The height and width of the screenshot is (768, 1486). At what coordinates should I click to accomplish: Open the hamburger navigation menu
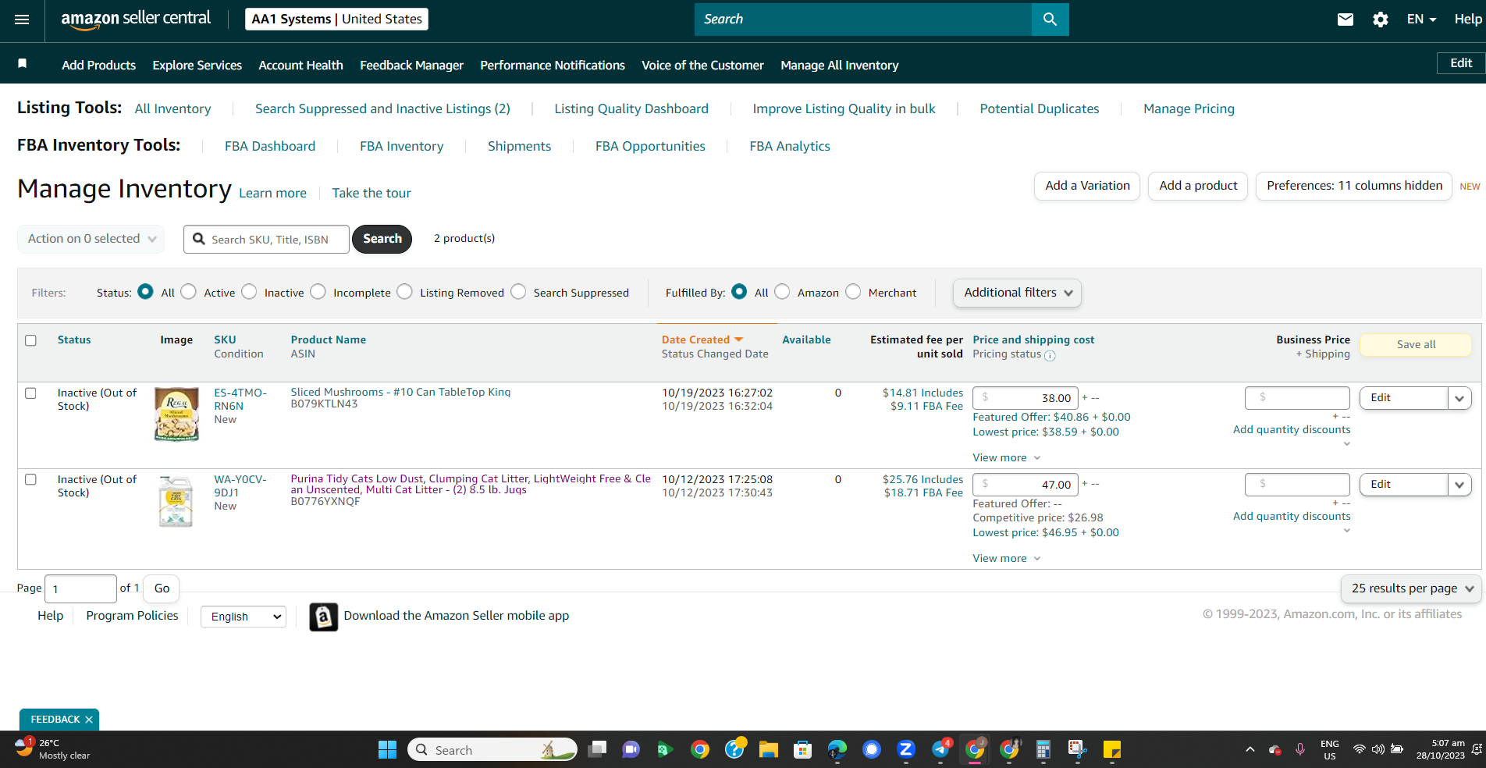pyautogui.click(x=22, y=20)
